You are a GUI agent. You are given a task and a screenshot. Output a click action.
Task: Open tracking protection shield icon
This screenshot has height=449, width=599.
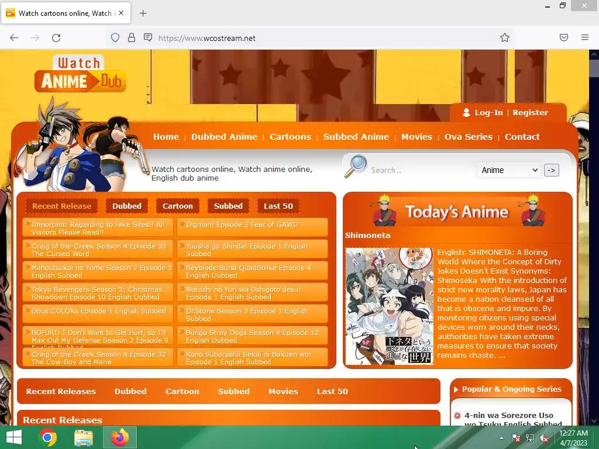[x=115, y=37]
